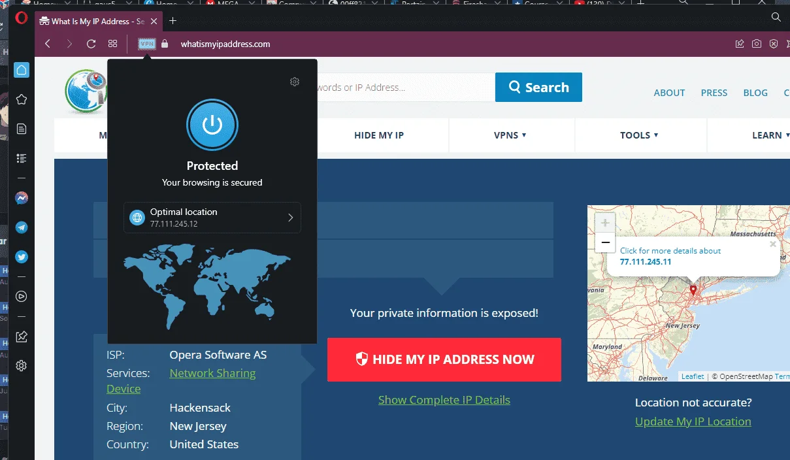
Task: Open Pinboards icon in sidebar
Action: tap(22, 337)
